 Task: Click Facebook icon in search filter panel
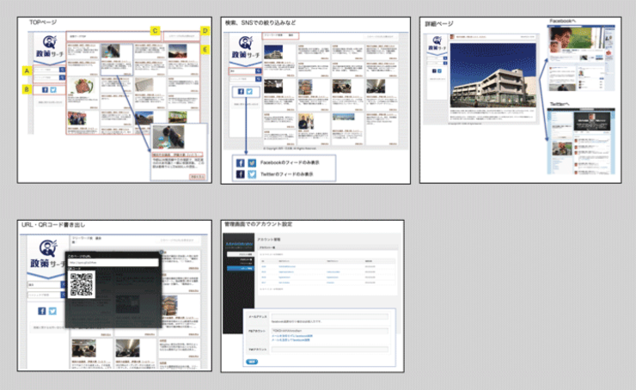240,90
